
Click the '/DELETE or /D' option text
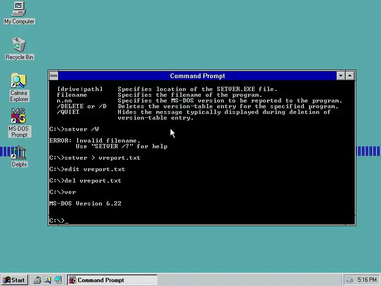(x=81, y=106)
